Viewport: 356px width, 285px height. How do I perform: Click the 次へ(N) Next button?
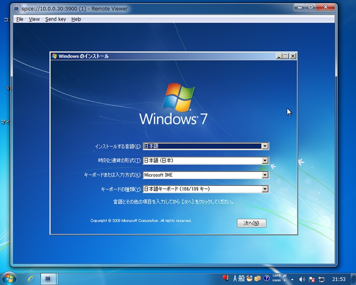tap(251, 223)
